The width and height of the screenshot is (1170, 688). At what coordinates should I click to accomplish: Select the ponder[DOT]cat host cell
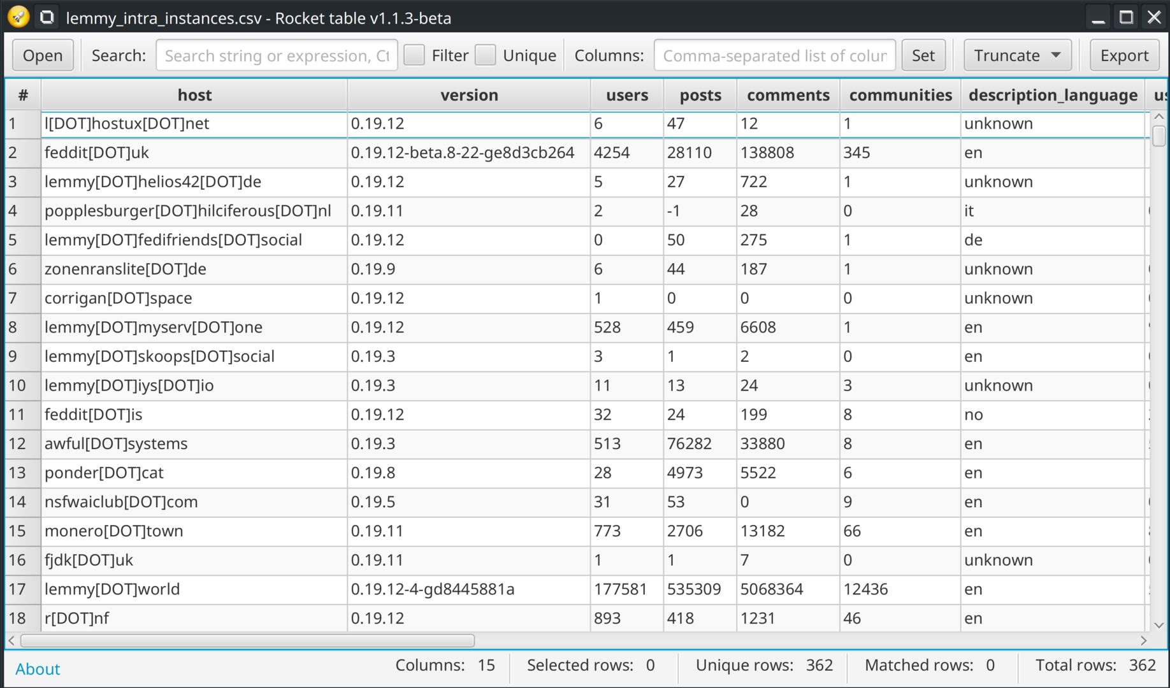194,473
